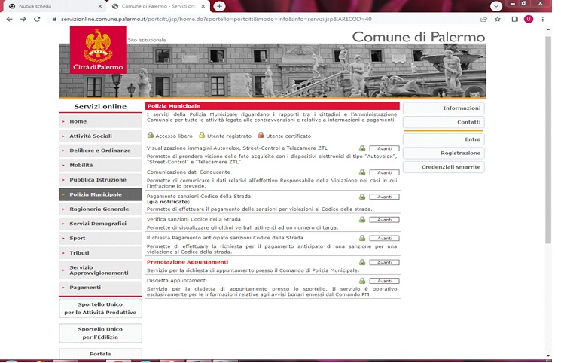
Task: Open the Informazioni button on the right
Action: (x=444, y=108)
